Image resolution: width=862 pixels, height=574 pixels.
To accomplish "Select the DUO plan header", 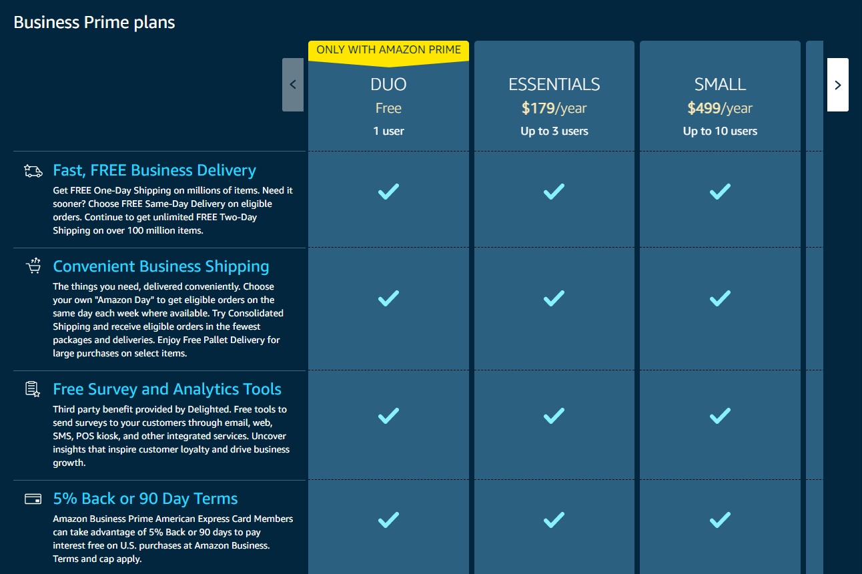I will (388, 85).
